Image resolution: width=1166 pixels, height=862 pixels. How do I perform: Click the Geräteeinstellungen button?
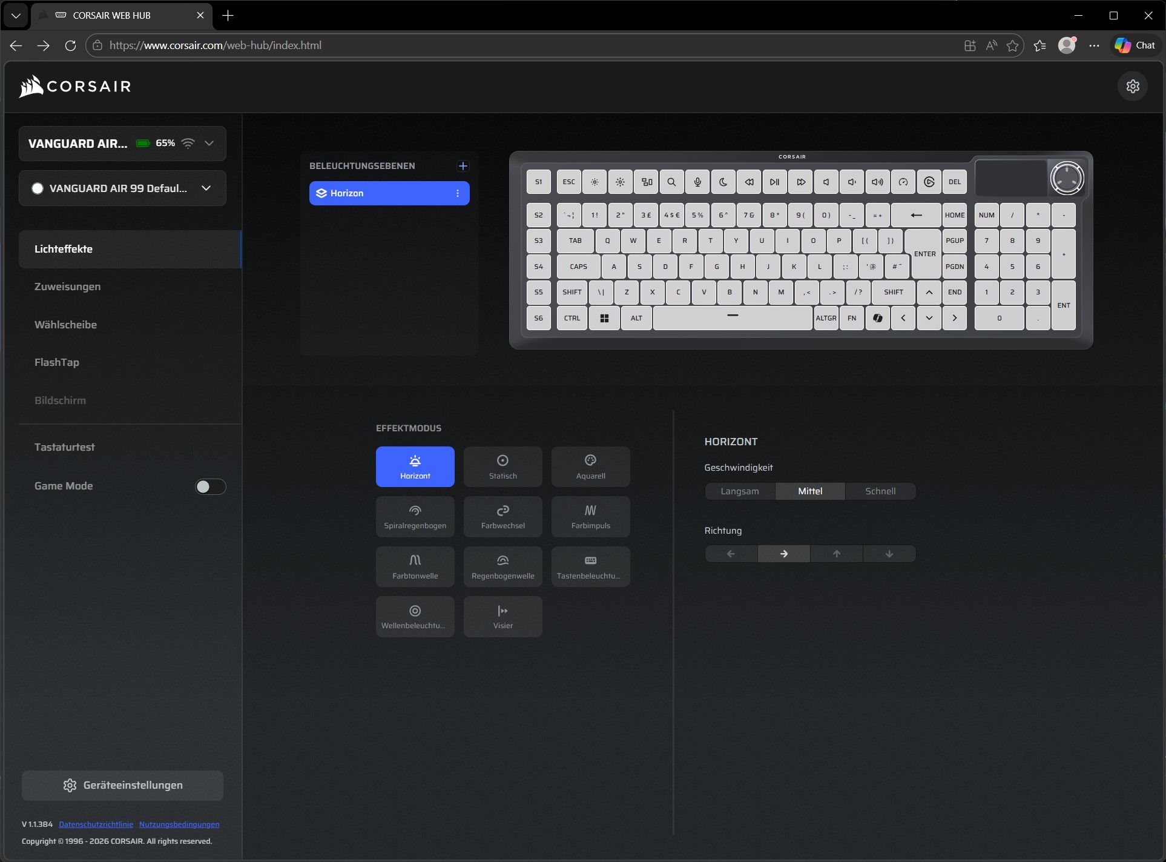click(122, 785)
